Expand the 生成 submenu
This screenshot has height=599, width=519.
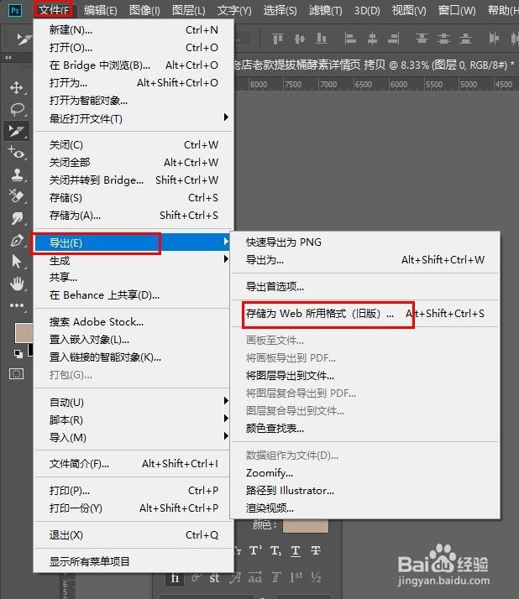(x=134, y=260)
